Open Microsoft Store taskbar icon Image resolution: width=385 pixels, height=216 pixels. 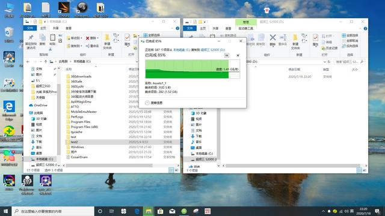point(161,211)
